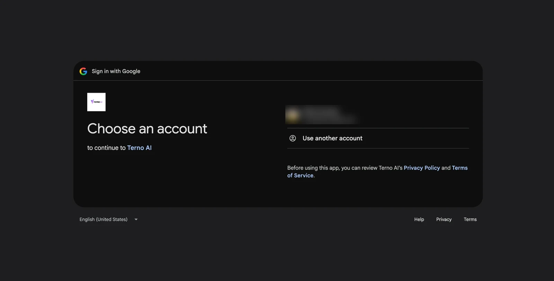Open Terno AI's Terms of Service link
Image resolution: width=554 pixels, height=281 pixels.
click(460, 168)
